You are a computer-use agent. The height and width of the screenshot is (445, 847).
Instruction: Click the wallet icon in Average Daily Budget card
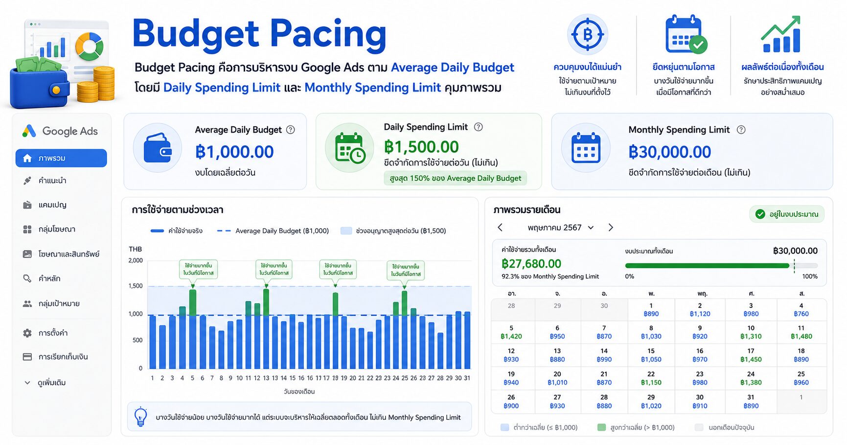pyautogui.click(x=158, y=148)
